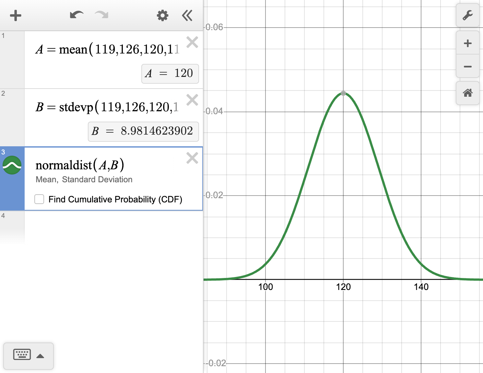Zoom in on the graph

[467, 43]
